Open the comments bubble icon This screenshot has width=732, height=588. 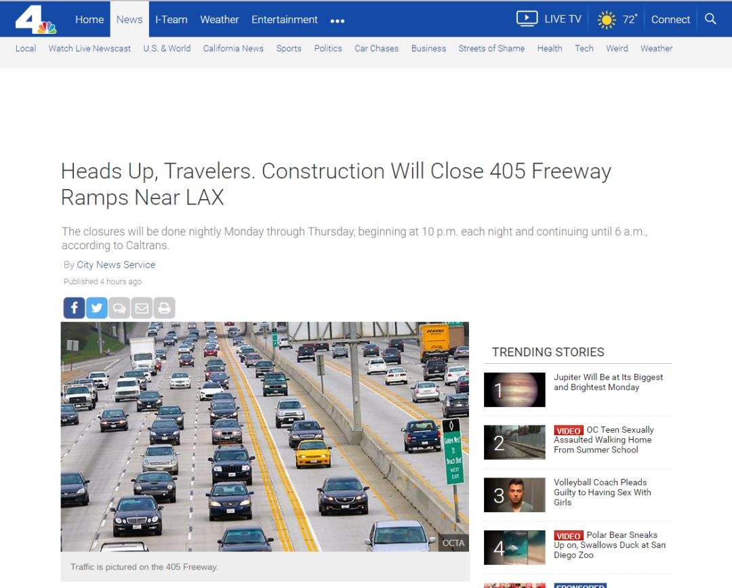click(x=119, y=308)
